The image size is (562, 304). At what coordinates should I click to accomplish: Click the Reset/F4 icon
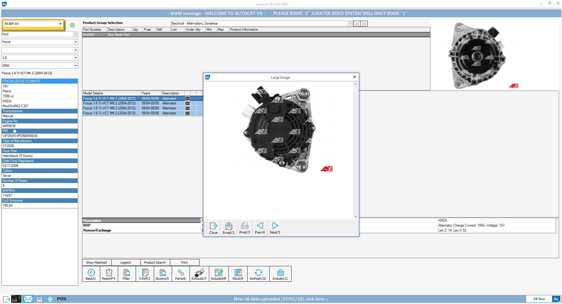pyautogui.click(x=109, y=274)
